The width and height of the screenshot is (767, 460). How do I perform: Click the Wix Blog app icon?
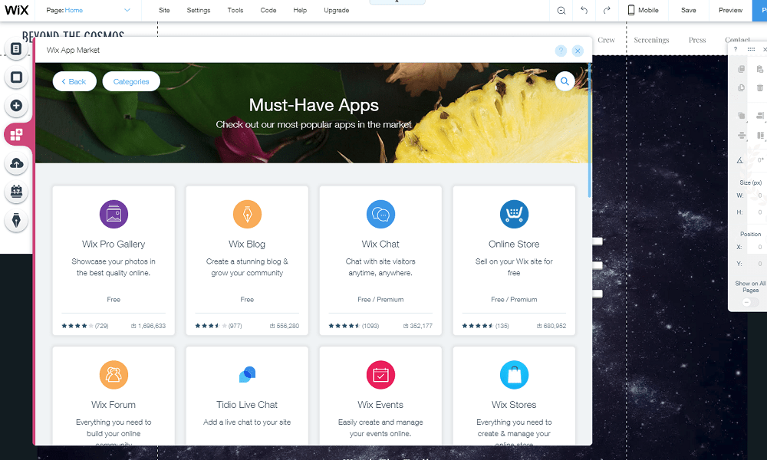coord(247,214)
